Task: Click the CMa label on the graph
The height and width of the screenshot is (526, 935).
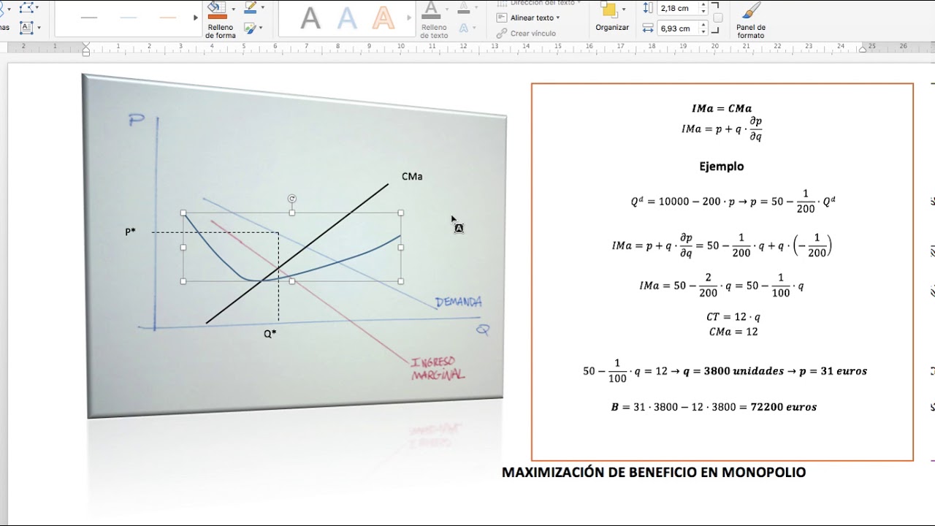Action: pyautogui.click(x=412, y=176)
